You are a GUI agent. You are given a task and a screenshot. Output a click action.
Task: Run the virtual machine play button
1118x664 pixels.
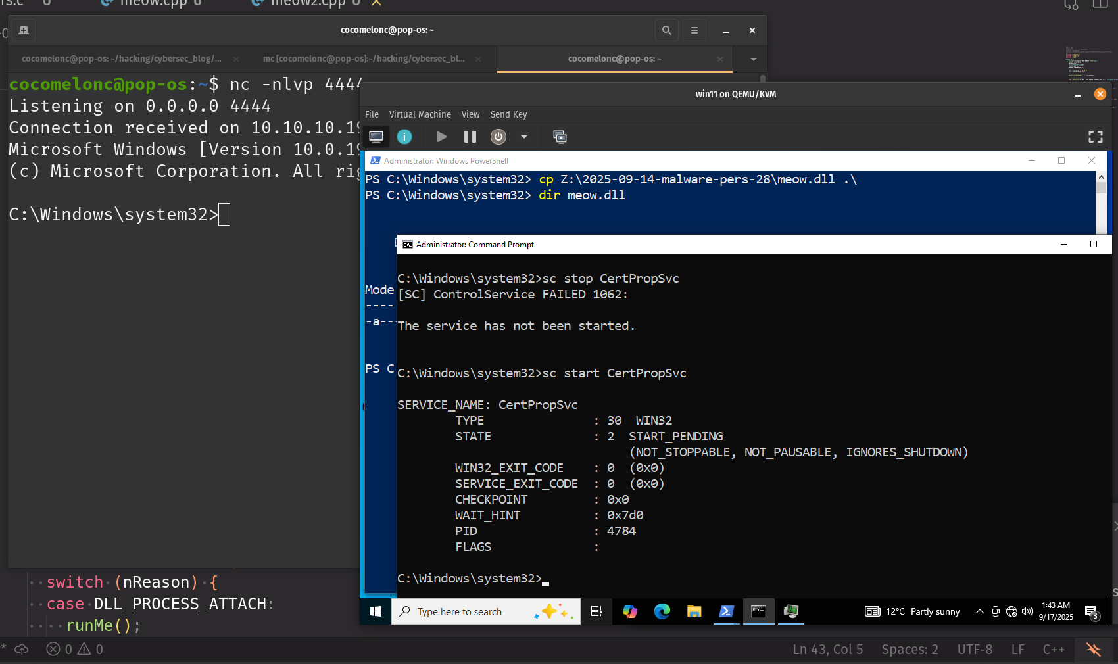click(441, 137)
